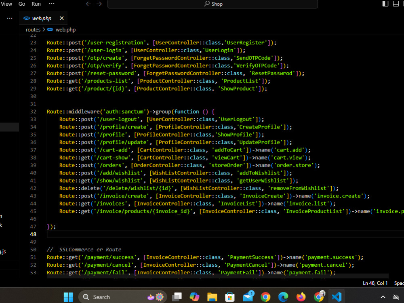Viewport: 404px width, 303px height.
Task: Toggle the bottom panel layout icon
Action: click(x=396, y=4)
